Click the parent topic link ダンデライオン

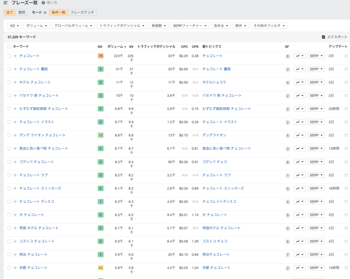point(214,135)
